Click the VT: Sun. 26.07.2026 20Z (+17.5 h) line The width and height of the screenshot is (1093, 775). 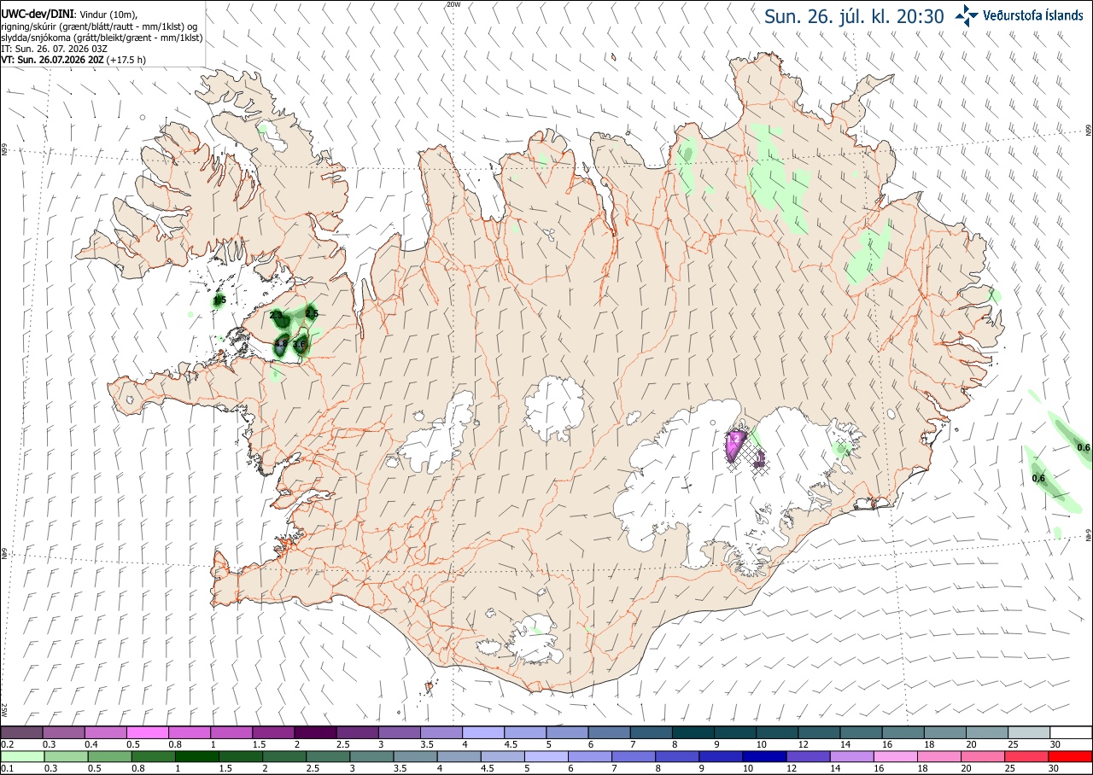pos(72,60)
